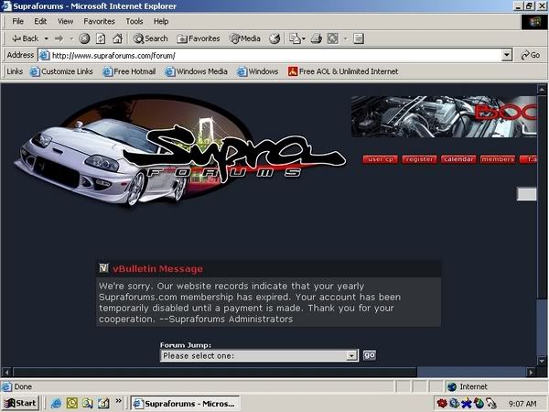Click the Supra Forums logo banner
549x412 pixels.
(x=179, y=151)
